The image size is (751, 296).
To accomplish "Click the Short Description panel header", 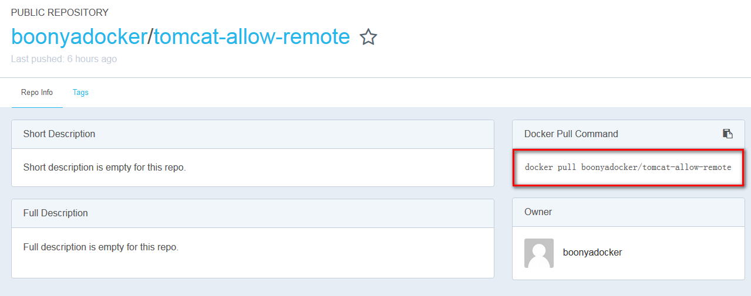I will pyautogui.click(x=59, y=134).
